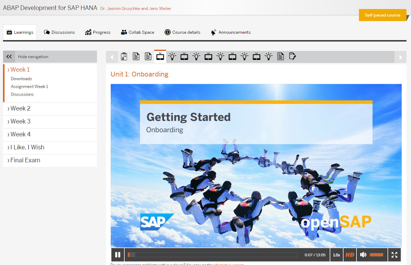Go to next items with right strip arrow
The height and width of the screenshot is (265, 411).
[400, 57]
